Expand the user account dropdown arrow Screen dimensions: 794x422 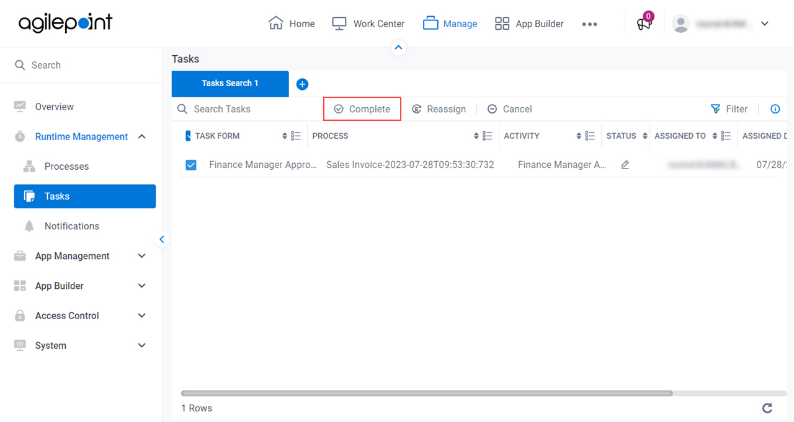pos(765,24)
